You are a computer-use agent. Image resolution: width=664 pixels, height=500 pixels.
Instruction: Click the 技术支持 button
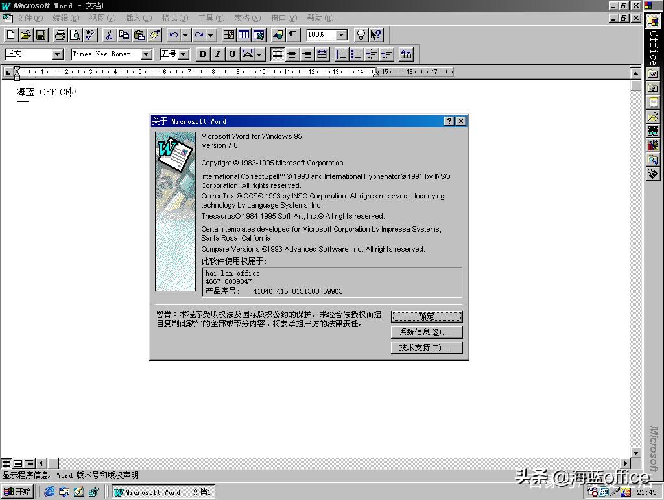click(427, 348)
